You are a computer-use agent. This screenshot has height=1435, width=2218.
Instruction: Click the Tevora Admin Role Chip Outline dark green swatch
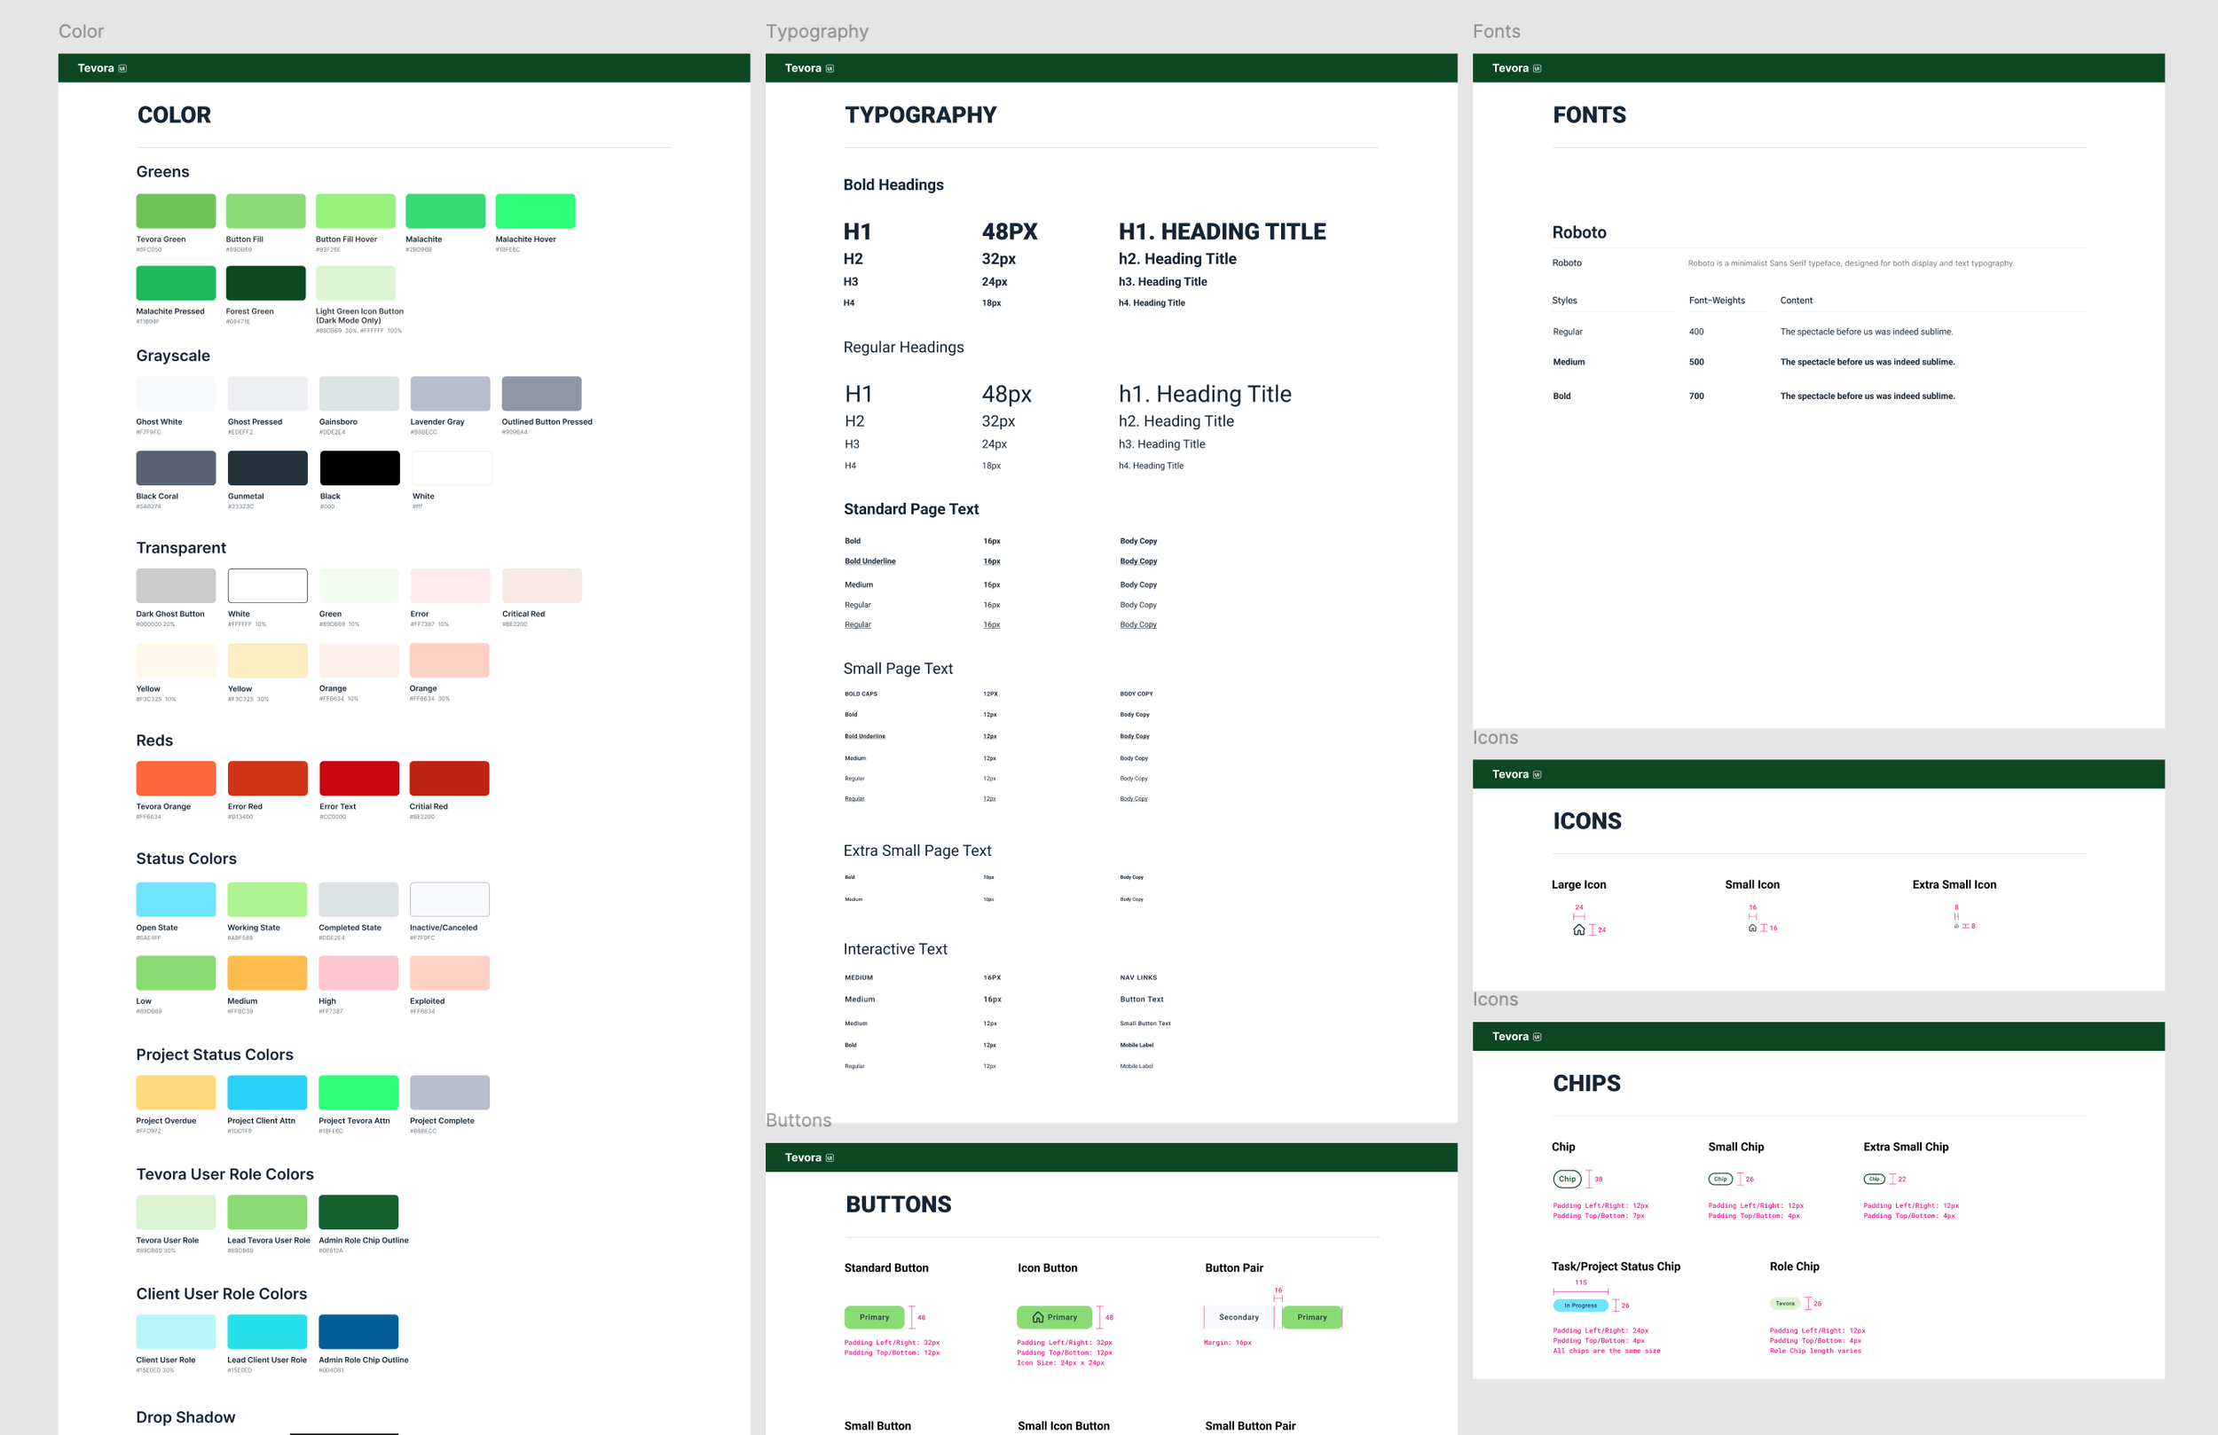[358, 1212]
